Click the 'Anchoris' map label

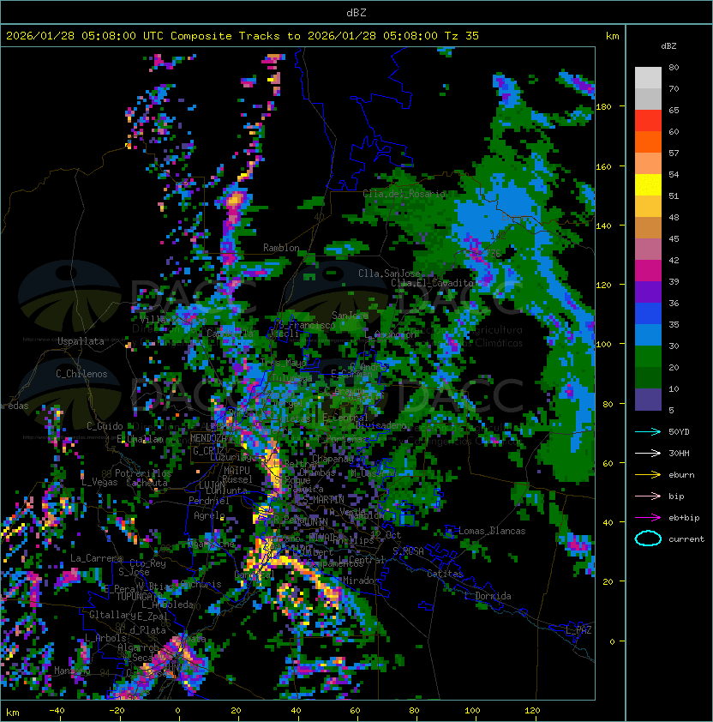(x=201, y=584)
